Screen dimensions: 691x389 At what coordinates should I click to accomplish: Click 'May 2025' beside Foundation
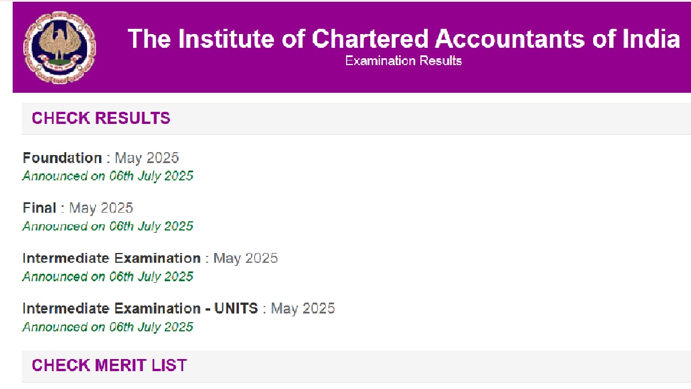(x=147, y=158)
